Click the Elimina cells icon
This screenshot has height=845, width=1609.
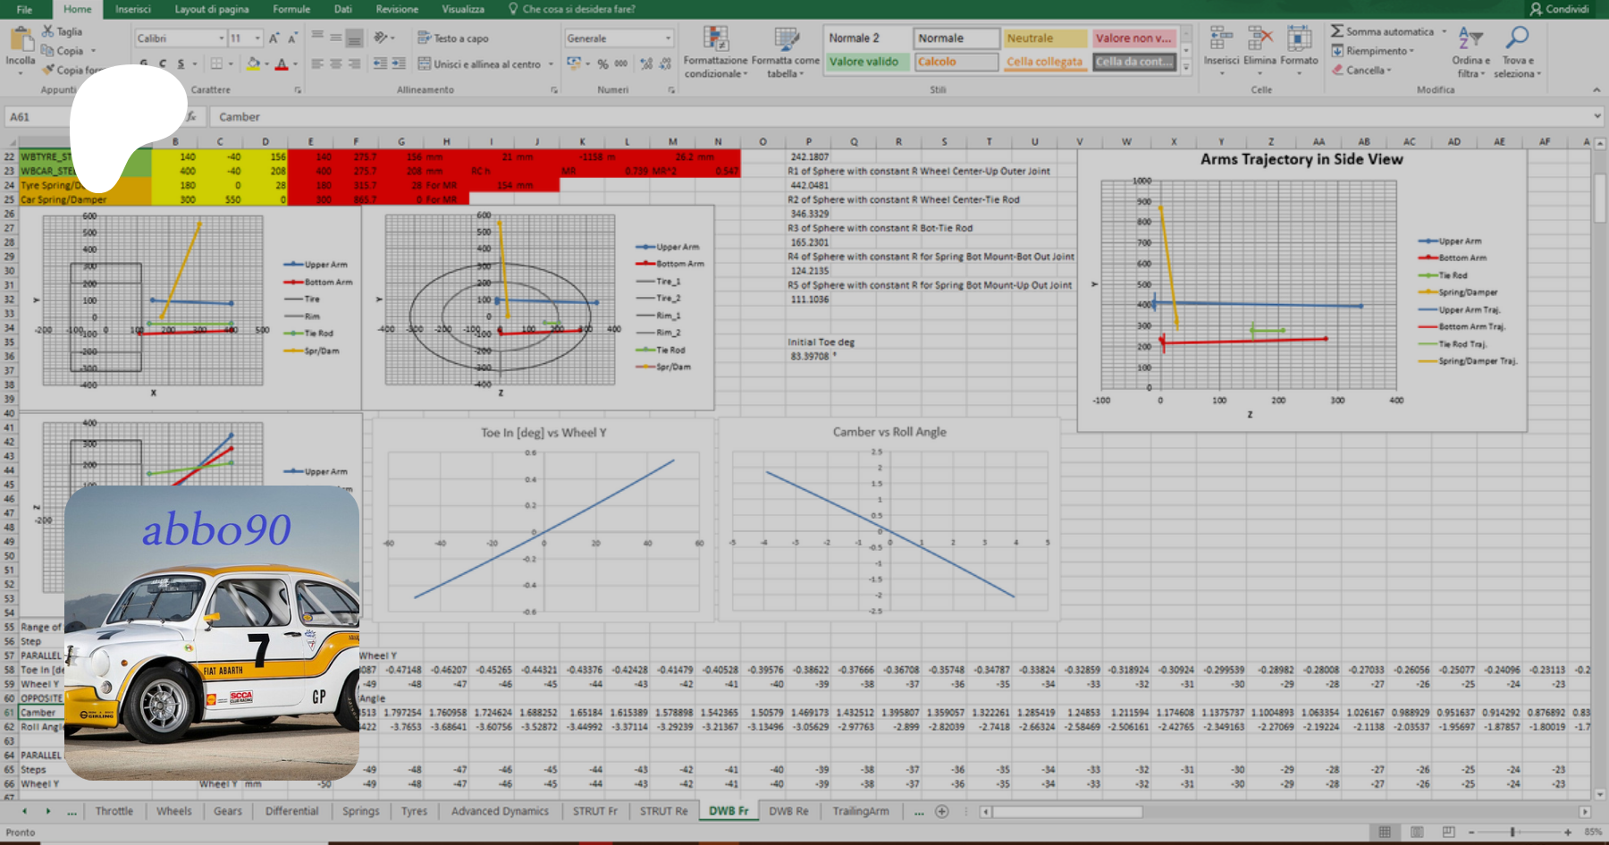pos(1259,39)
